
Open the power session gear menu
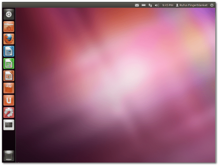click(212, 5)
